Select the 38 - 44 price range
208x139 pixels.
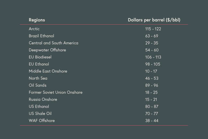point(152,121)
